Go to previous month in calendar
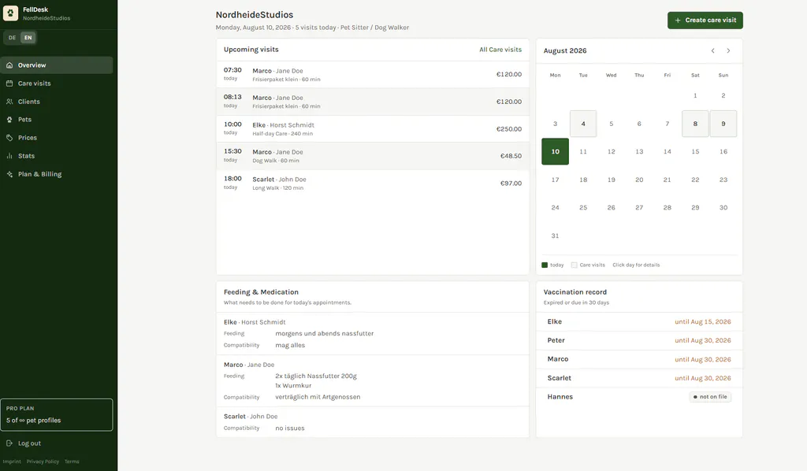The image size is (807, 471). 712,50
